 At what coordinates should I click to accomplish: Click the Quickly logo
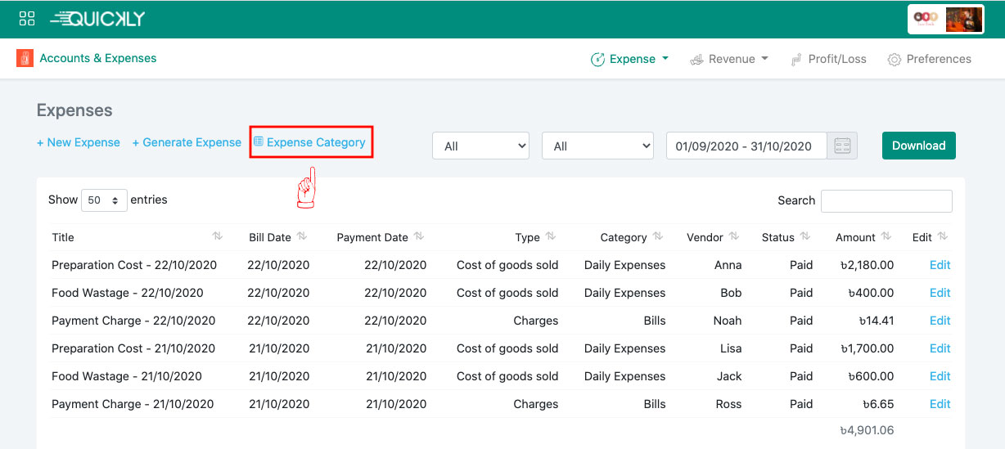coord(97,19)
